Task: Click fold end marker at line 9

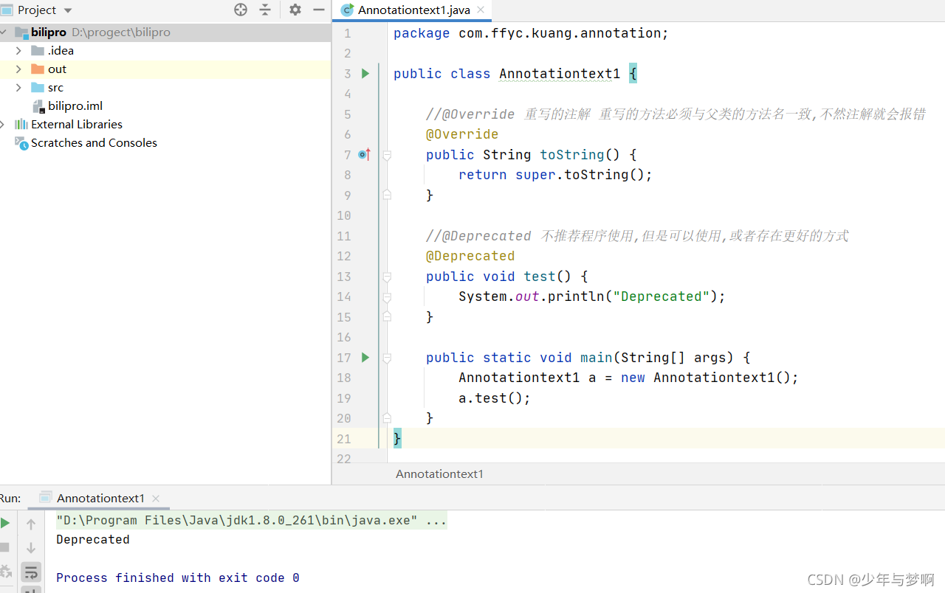Action: [x=387, y=195]
